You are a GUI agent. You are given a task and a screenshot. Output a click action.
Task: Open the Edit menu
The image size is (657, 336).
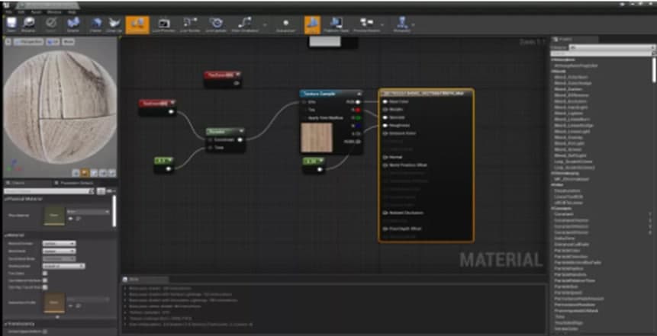click(21, 12)
